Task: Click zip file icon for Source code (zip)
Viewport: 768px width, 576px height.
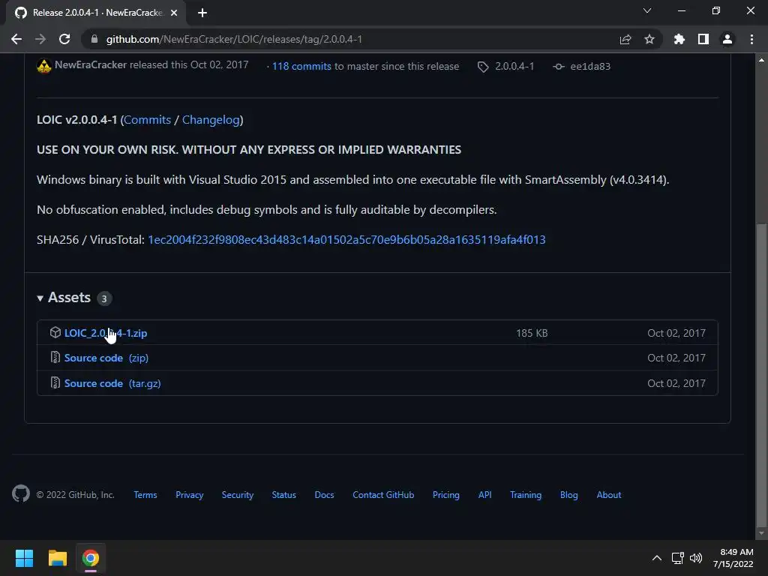Action: (x=55, y=358)
